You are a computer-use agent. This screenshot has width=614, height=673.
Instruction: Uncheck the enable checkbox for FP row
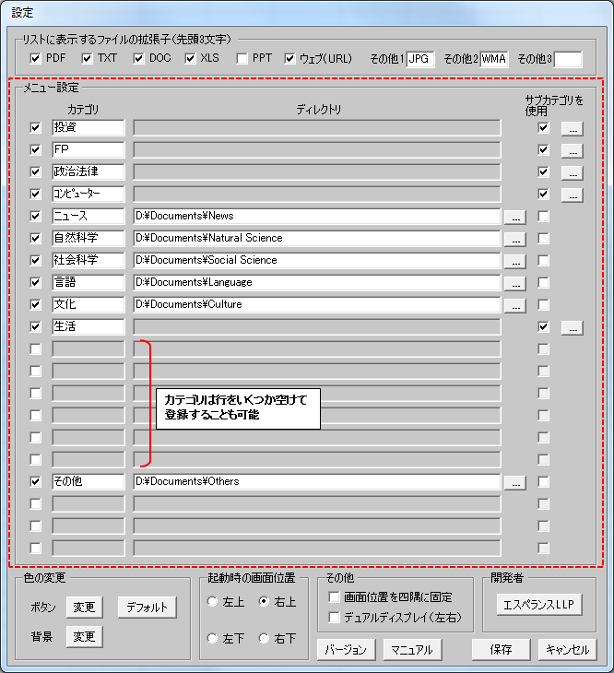36,149
